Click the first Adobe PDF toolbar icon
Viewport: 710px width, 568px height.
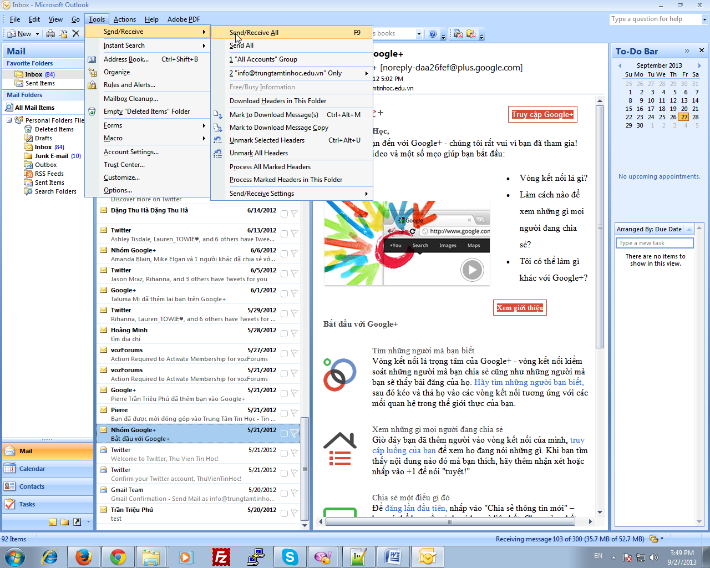[458, 34]
